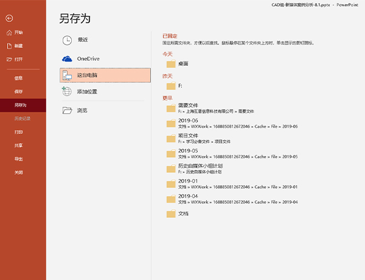Choose 关闭 from the sidebar
The image size is (365, 280).
click(x=23, y=173)
